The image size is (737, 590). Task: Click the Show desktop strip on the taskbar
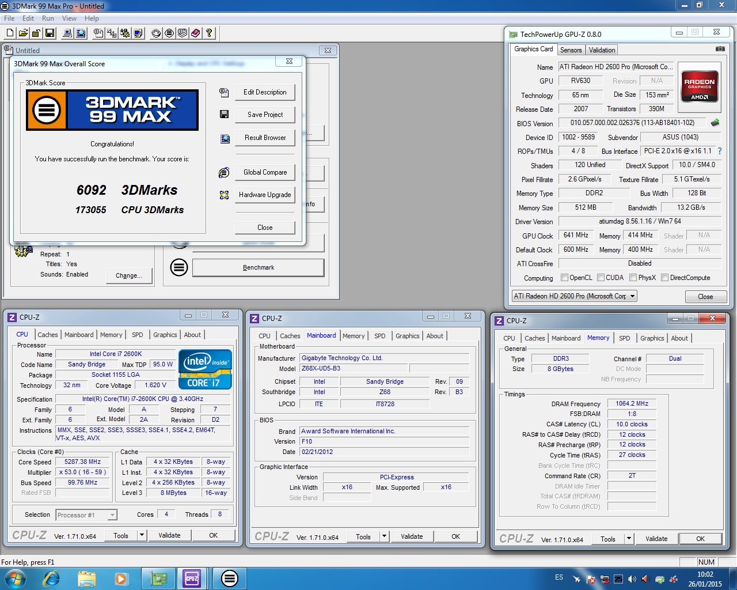pyautogui.click(x=733, y=578)
